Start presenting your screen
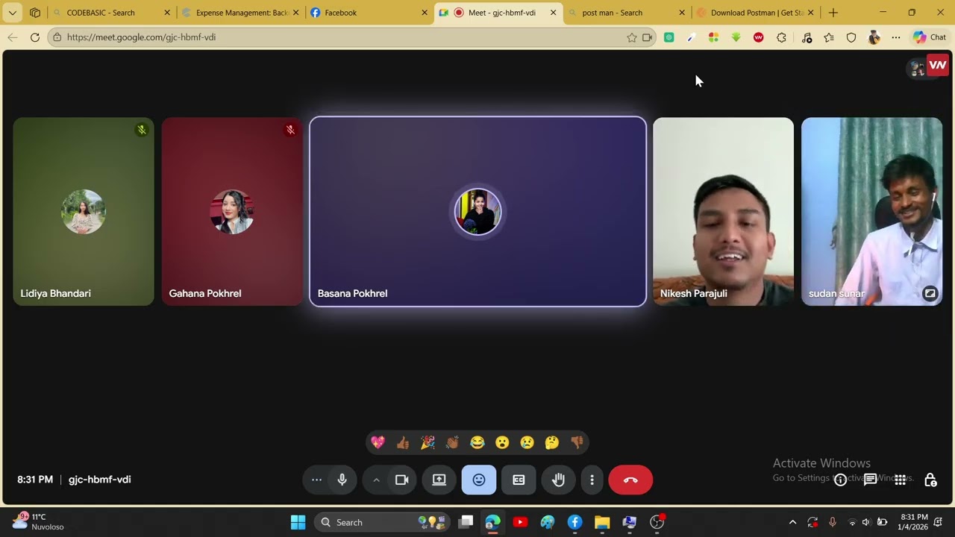This screenshot has height=537, width=955. pyautogui.click(x=439, y=480)
